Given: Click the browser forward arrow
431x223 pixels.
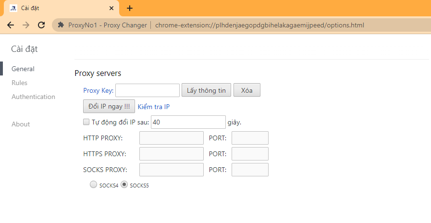Looking at the screenshot, I should point(26,25).
